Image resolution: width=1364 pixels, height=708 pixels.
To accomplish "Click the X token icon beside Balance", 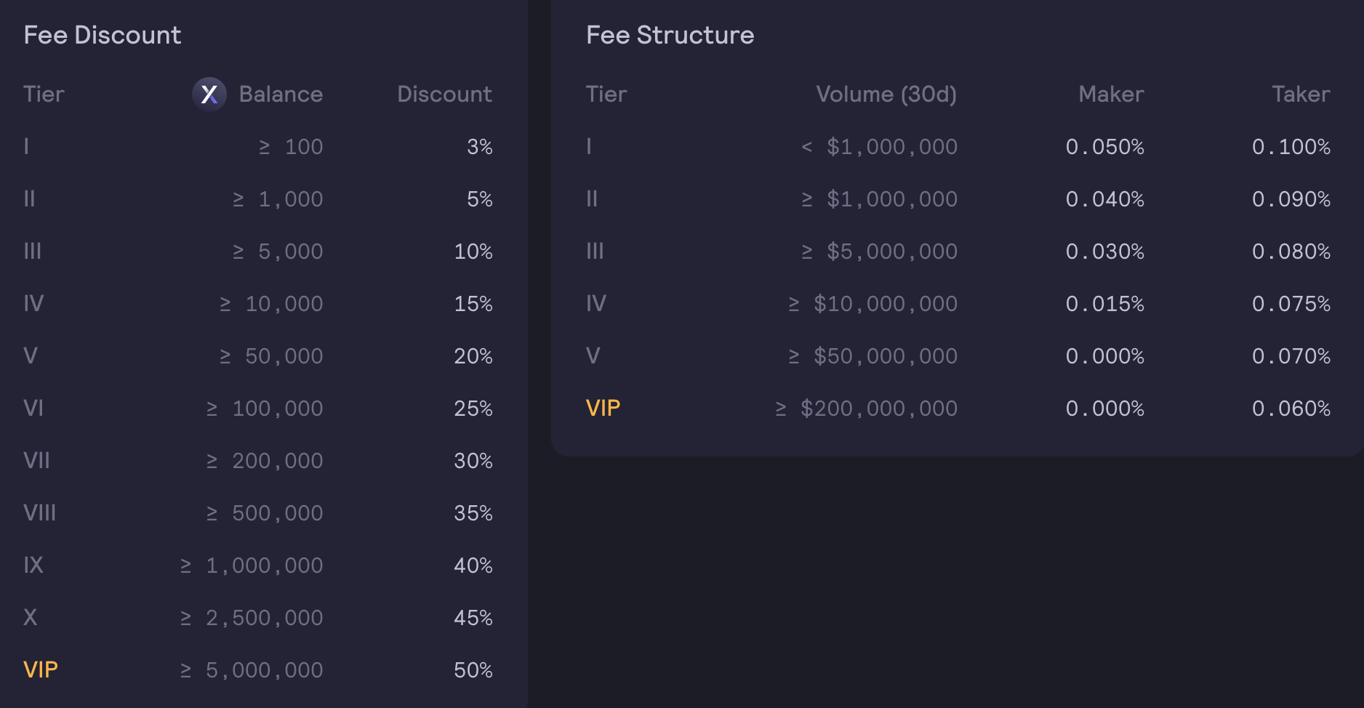I will point(209,94).
